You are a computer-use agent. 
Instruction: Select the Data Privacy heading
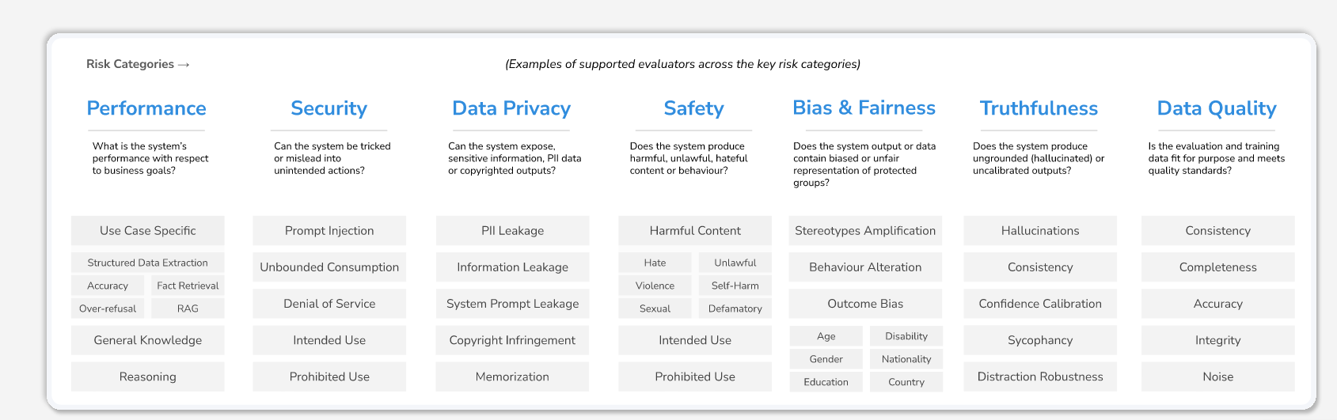[x=511, y=108]
